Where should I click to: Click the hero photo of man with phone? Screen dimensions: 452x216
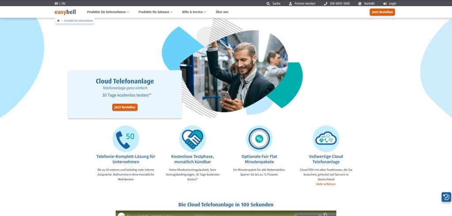[x=234, y=71]
